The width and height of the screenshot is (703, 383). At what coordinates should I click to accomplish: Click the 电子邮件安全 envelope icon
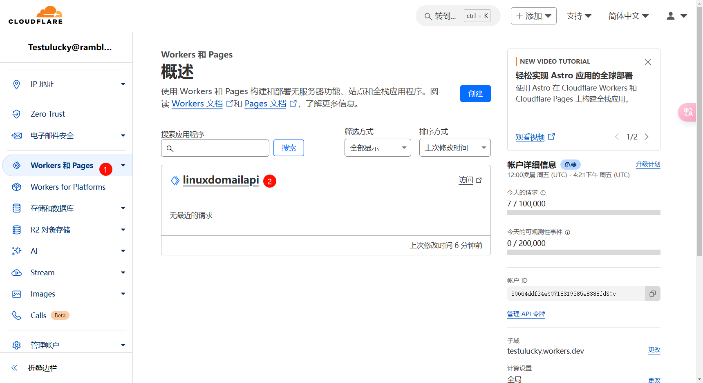[x=16, y=135]
